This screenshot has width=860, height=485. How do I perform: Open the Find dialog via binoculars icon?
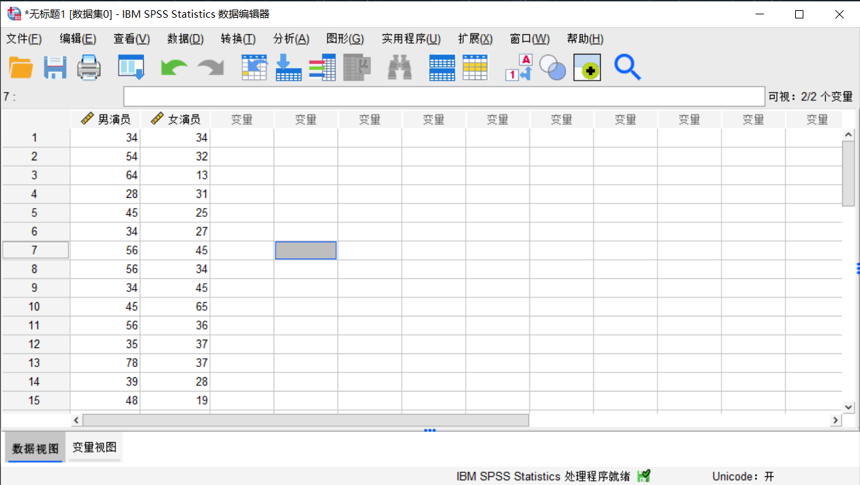[399, 67]
